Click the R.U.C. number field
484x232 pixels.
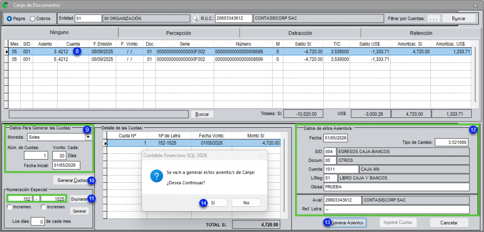[233, 18]
